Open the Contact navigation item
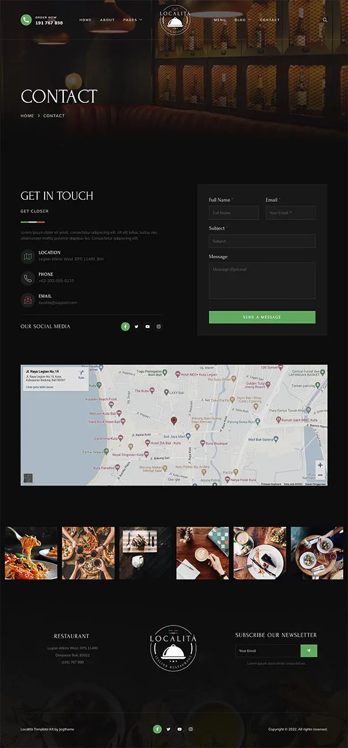Image resolution: width=348 pixels, height=748 pixels. coord(270,20)
